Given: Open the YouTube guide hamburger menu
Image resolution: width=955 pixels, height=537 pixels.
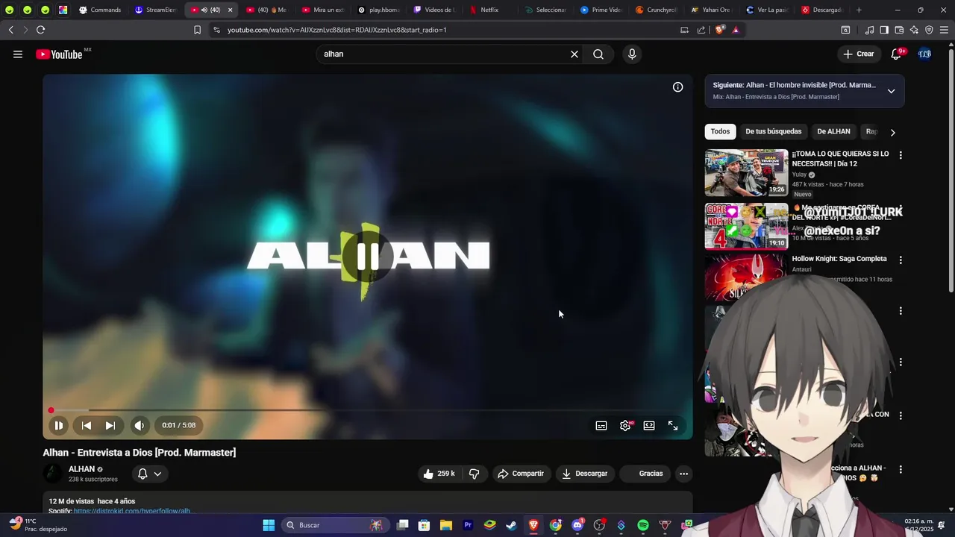Looking at the screenshot, I should [x=18, y=54].
